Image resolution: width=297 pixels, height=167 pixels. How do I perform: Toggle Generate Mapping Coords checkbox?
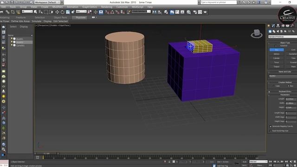(271, 126)
